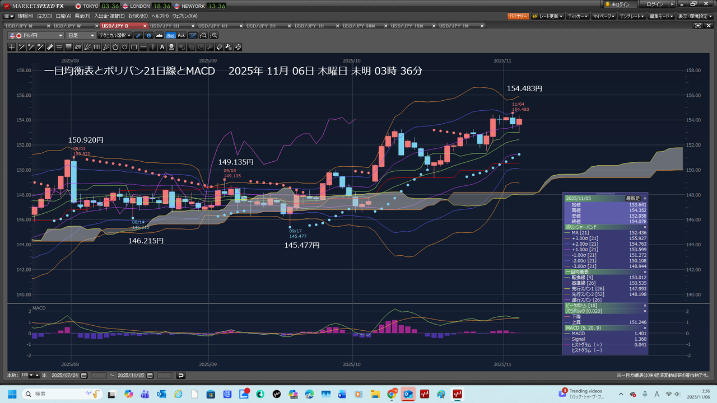Switch to the USD/JPY 4H tab

tap(216, 26)
